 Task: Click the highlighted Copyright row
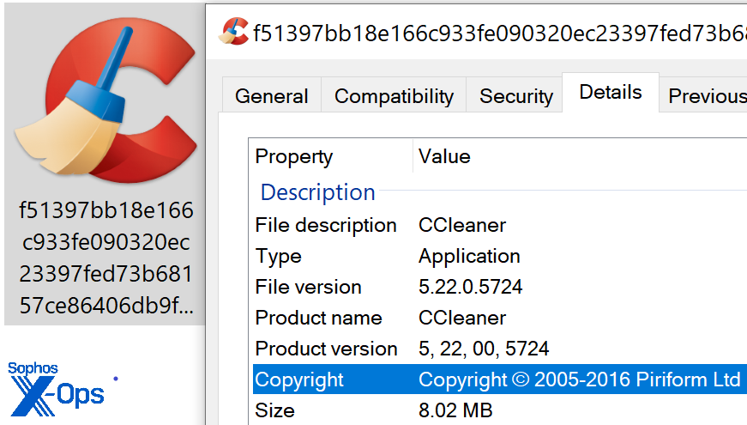click(497, 379)
